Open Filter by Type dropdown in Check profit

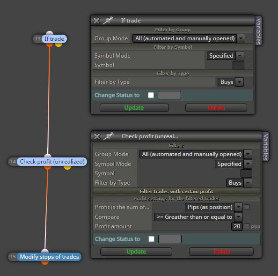pos(239,183)
